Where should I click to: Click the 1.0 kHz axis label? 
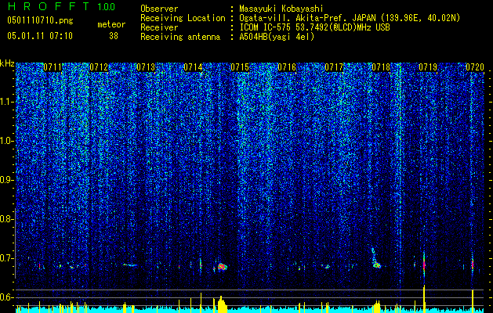pyautogui.click(x=5, y=141)
